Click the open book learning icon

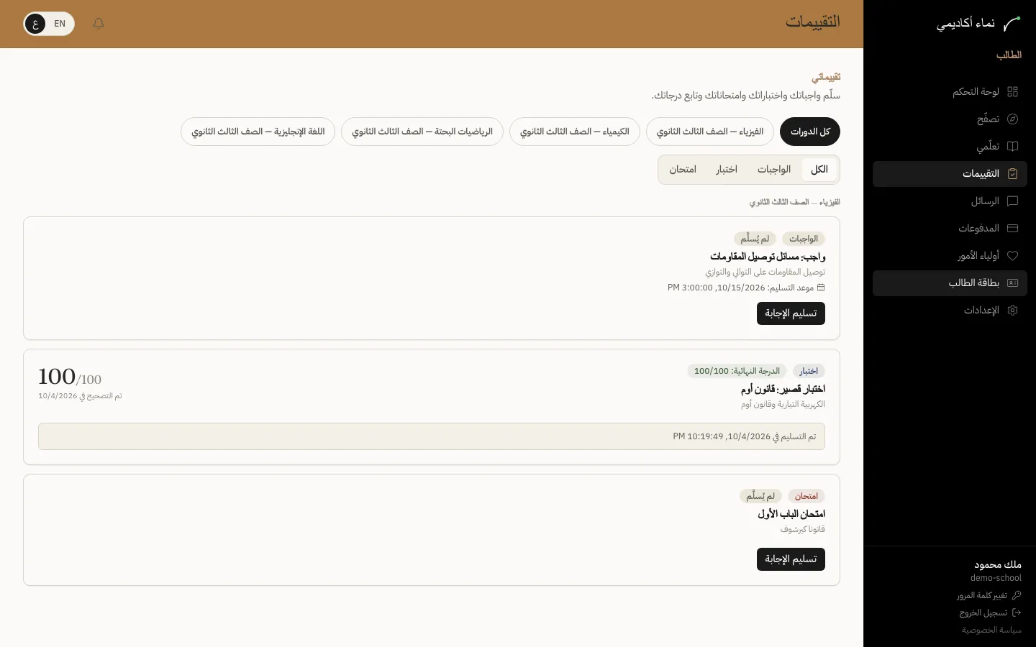(x=1012, y=147)
